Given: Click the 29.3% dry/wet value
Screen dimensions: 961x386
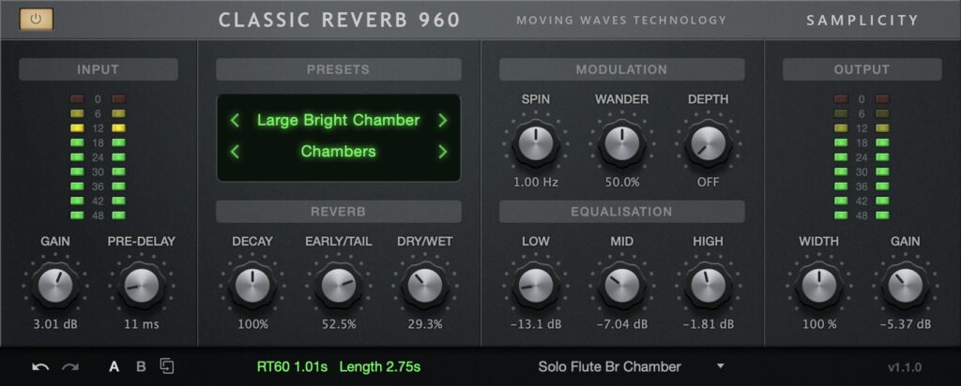Looking at the screenshot, I should point(425,324).
